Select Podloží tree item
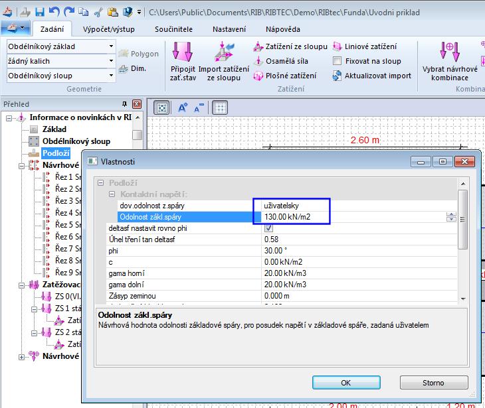Image resolution: width=485 pixels, height=408 pixels. pos(56,153)
